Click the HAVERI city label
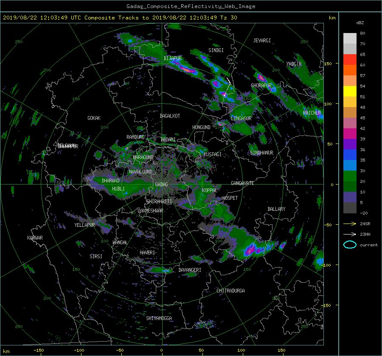 coord(147,253)
